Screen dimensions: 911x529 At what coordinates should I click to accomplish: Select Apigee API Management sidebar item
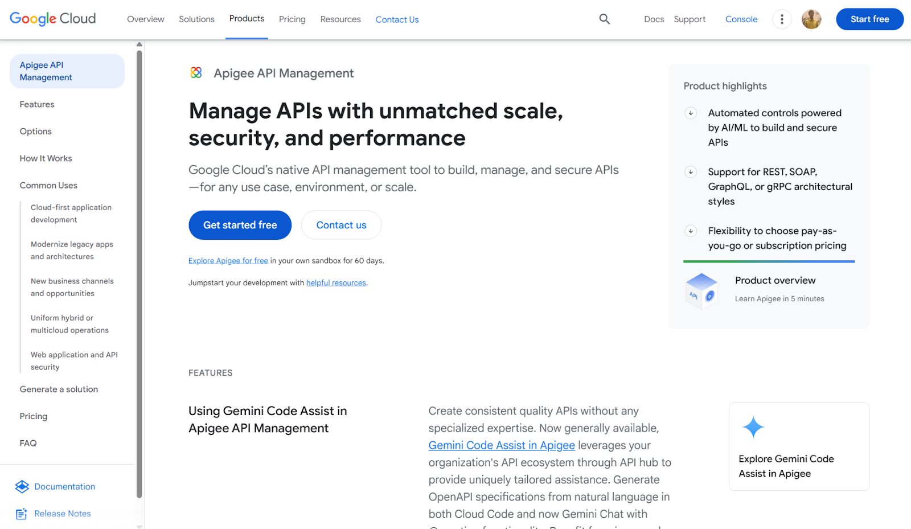click(67, 71)
